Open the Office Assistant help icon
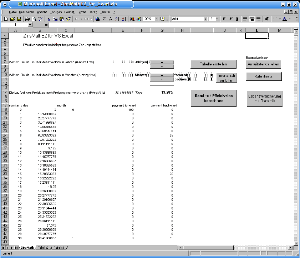 (x=162, y=19)
